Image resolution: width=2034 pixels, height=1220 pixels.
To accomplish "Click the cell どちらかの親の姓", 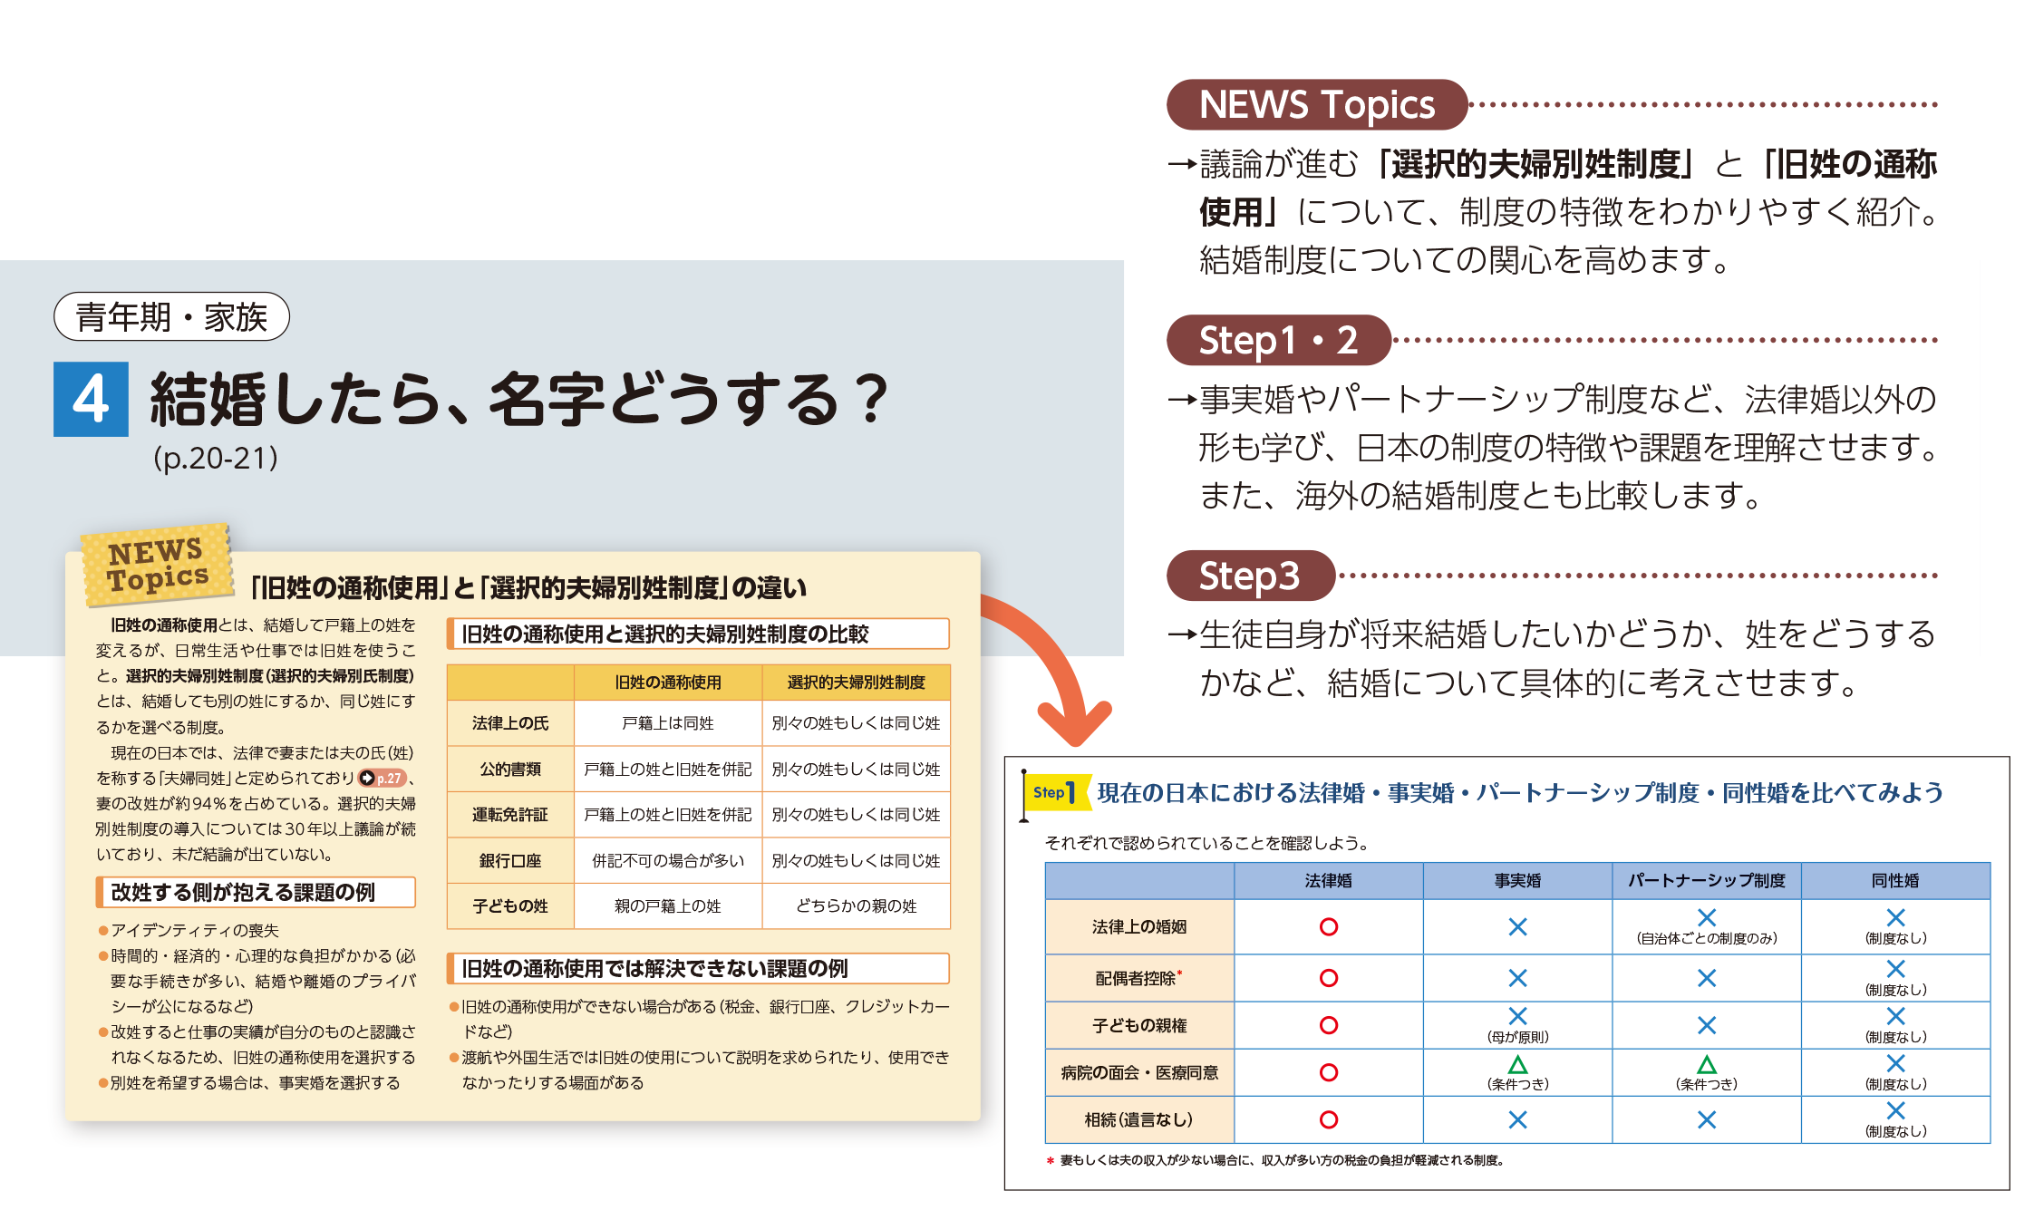I will pos(856,905).
